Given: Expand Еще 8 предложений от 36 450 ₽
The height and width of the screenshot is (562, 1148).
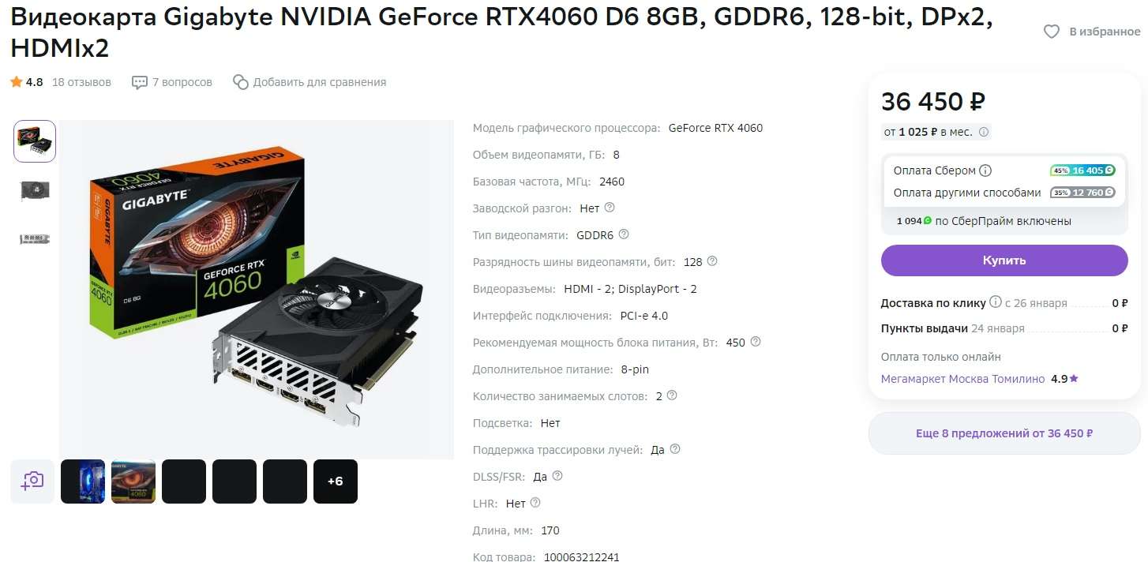Looking at the screenshot, I should 1004,433.
